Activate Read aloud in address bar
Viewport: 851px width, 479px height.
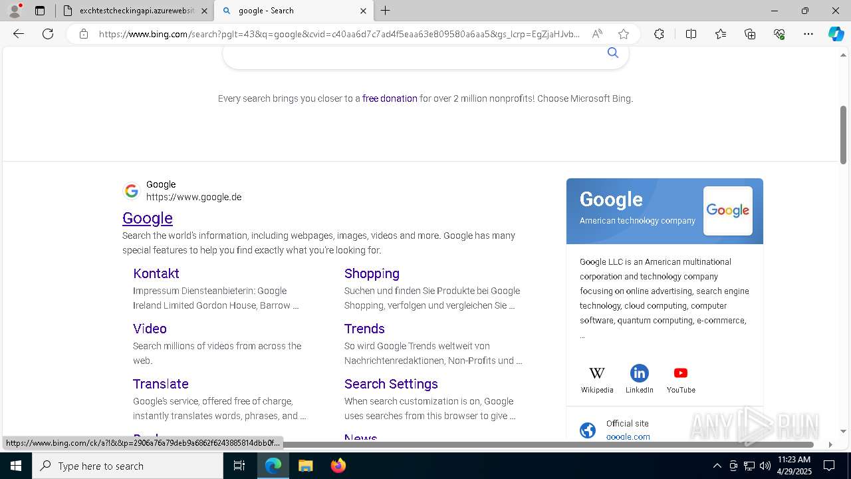tap(597, 34)
